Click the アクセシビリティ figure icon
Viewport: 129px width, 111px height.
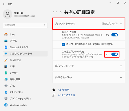pyautogui.click(x=6, y=92)
